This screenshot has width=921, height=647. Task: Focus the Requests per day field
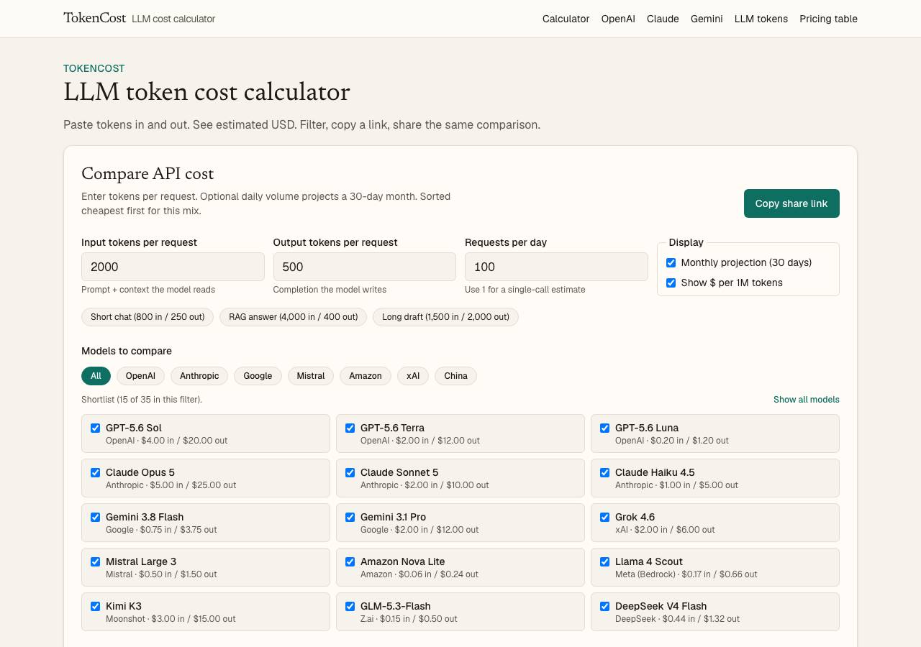pos(556,267)
